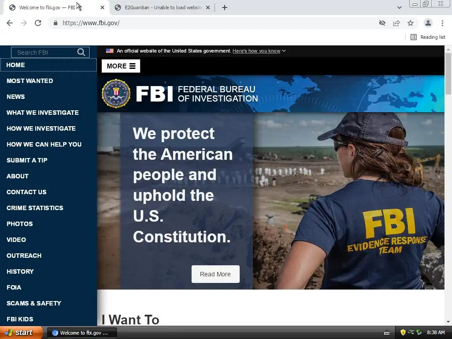Viewport: 452px width, 339px height.
Task: Click the crossed-out eye icon in address bar
Action: pos(382,23)
